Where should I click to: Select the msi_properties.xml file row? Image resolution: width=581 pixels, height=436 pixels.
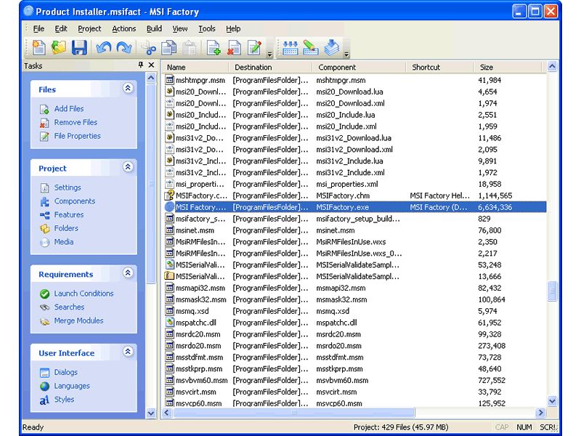coord(355,185)
